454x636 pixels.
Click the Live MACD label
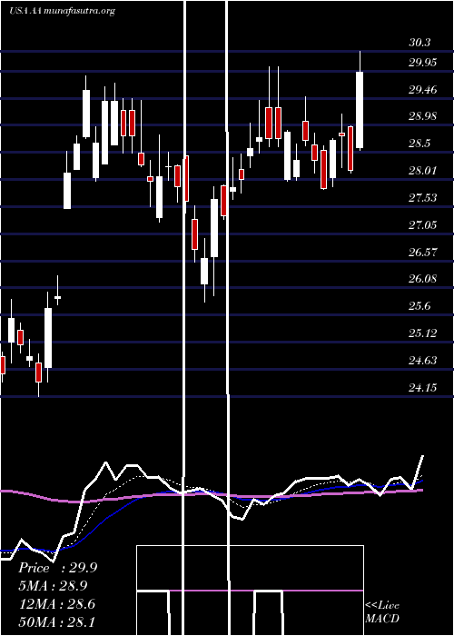382,612
